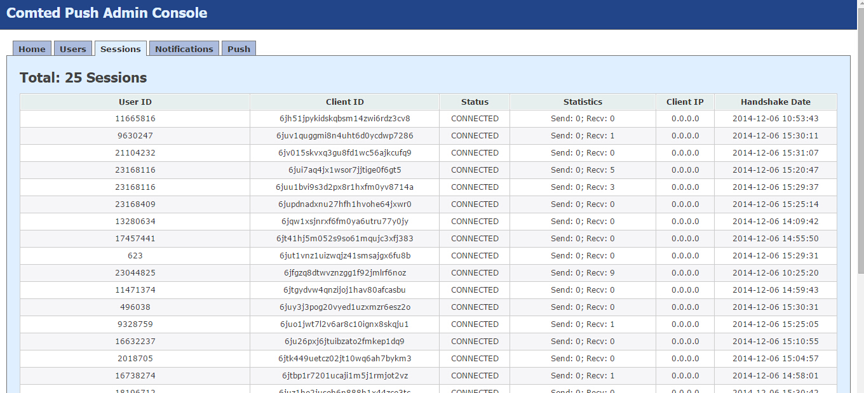Screen dimensions: 864x393
Task: Click client ID 6juo1jwt7l2v6ar8c10ignx8skqju1
Action: click(345, 324)
